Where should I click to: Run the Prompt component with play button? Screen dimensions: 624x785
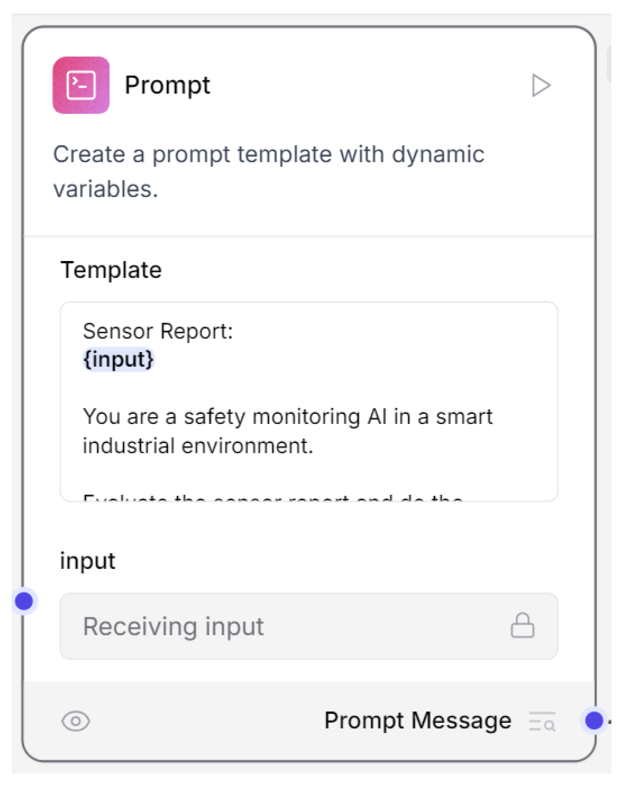click(x=540, y=86)
